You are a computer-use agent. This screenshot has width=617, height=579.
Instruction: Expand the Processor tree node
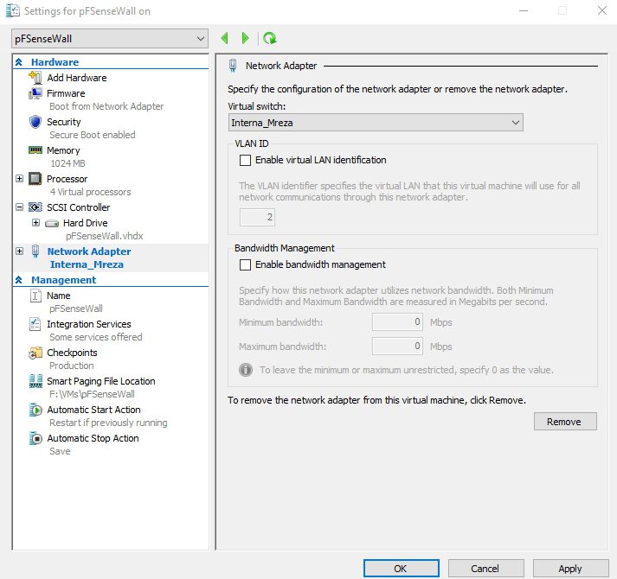coord(20,179)
